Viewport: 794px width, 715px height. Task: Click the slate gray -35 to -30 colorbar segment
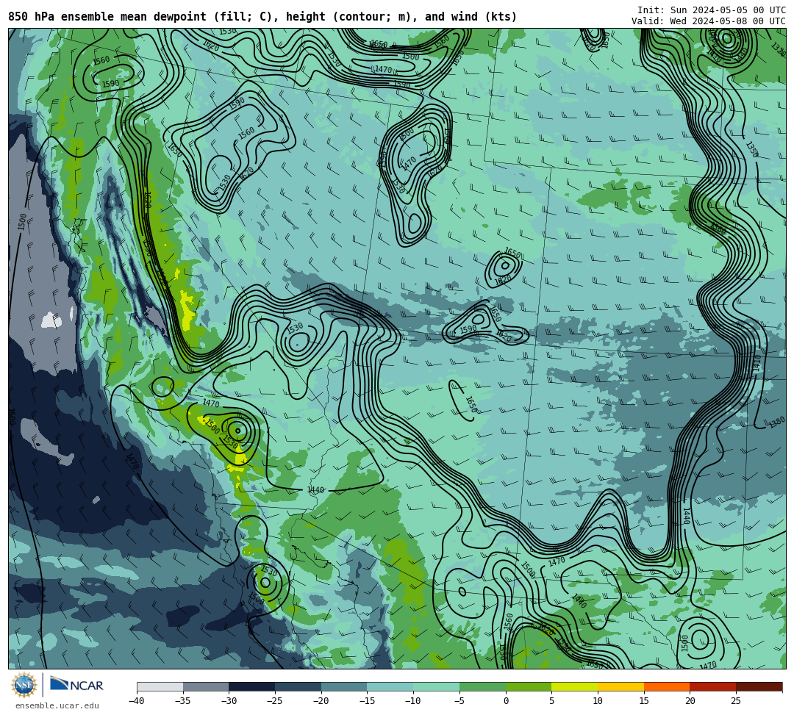tap(206, 686)
